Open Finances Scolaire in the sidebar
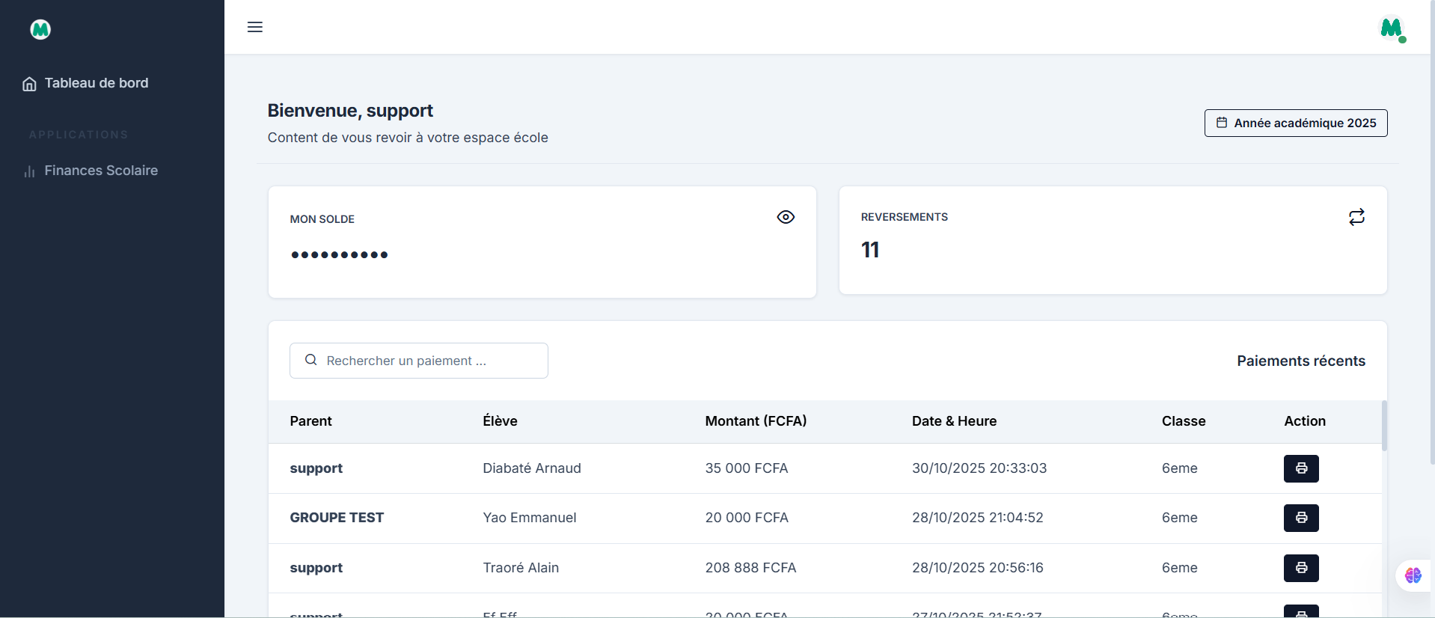This screenshot has height=618, width=1435. pyautogui.click(x=100, y=171)
